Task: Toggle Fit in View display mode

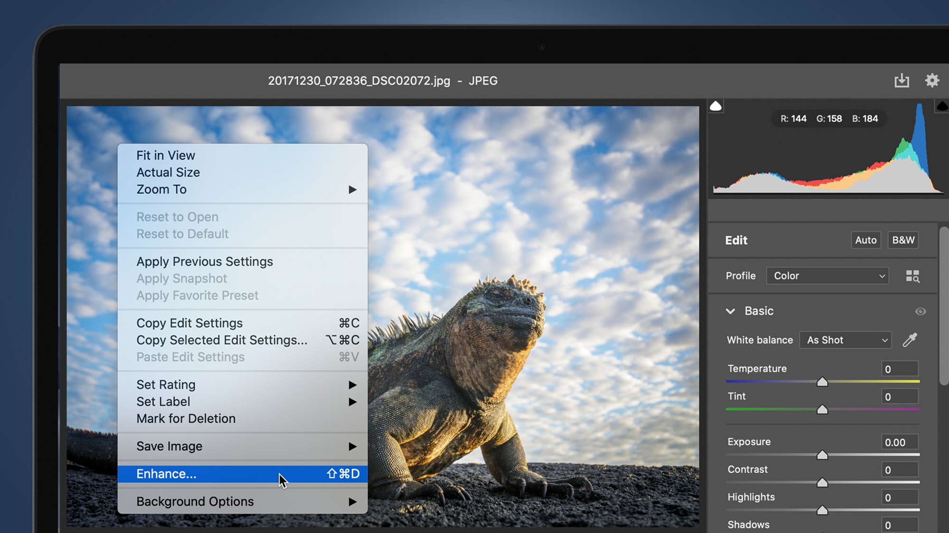Action: coord(165,155)
